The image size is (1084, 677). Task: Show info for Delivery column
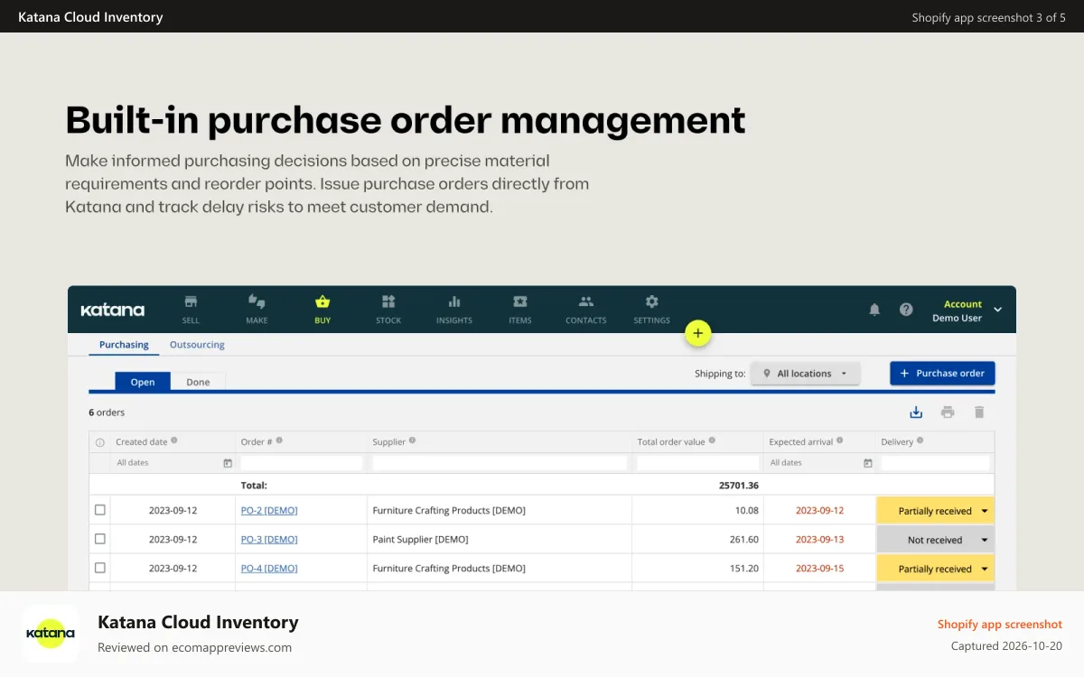click(920, 441)
